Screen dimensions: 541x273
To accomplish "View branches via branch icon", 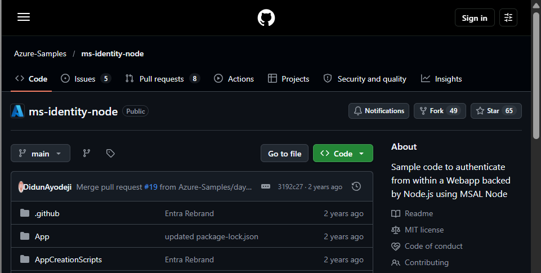I will (x=87, y=153).
